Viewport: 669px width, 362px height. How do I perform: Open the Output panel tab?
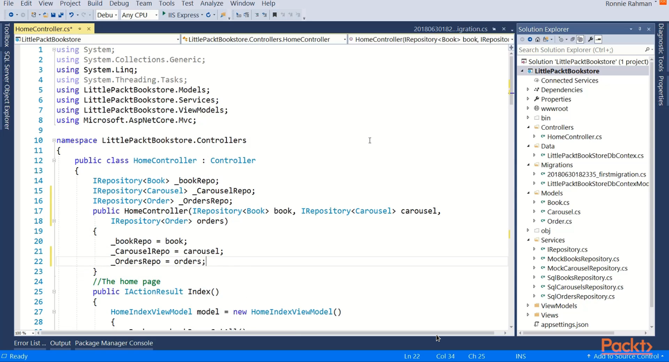pos(60,343)
